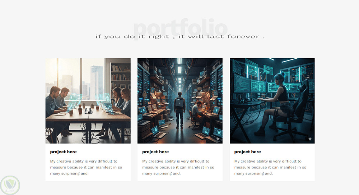Click the green leaf logo watermark
Image resolution: width=359 pixels, height=195 pixels.
[x=10, y=185]
